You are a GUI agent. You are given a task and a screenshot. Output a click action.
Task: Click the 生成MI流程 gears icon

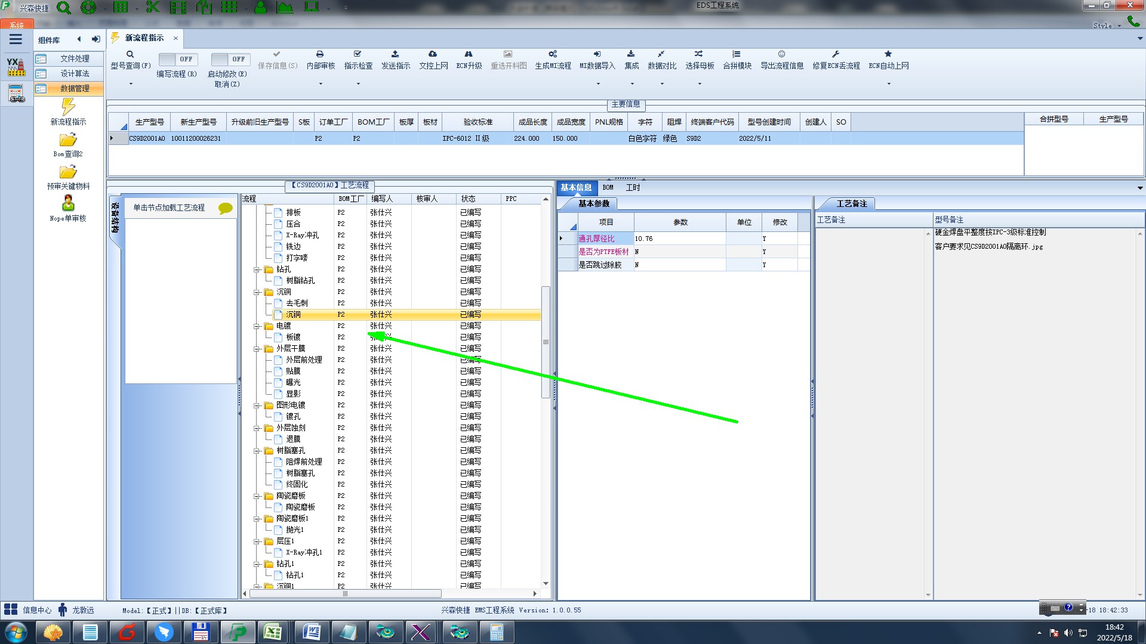coord(553,54)
